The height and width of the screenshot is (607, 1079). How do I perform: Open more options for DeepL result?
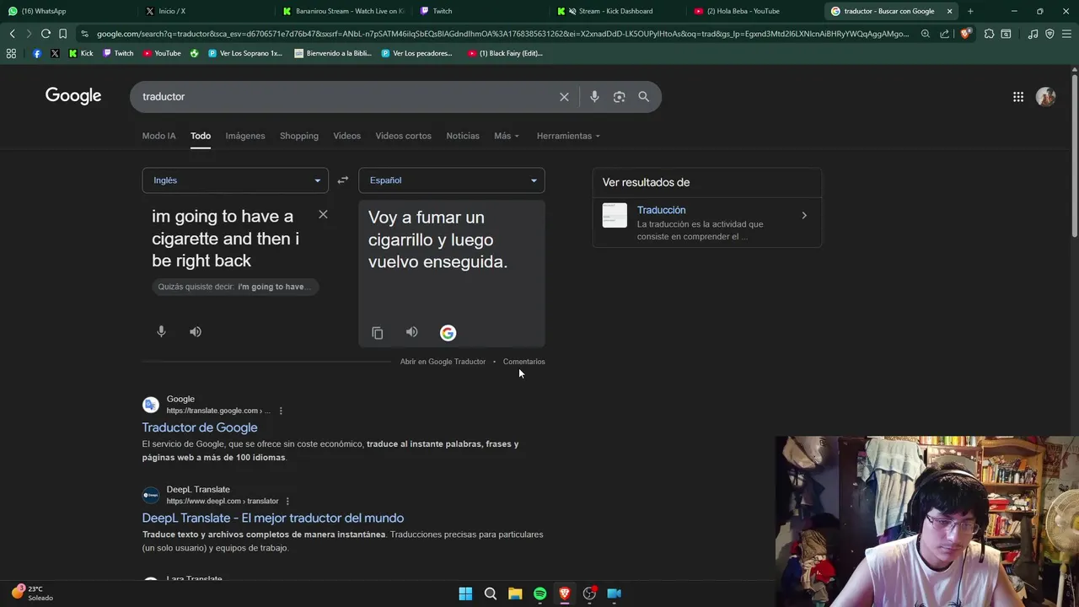click(x=287, y=501)
